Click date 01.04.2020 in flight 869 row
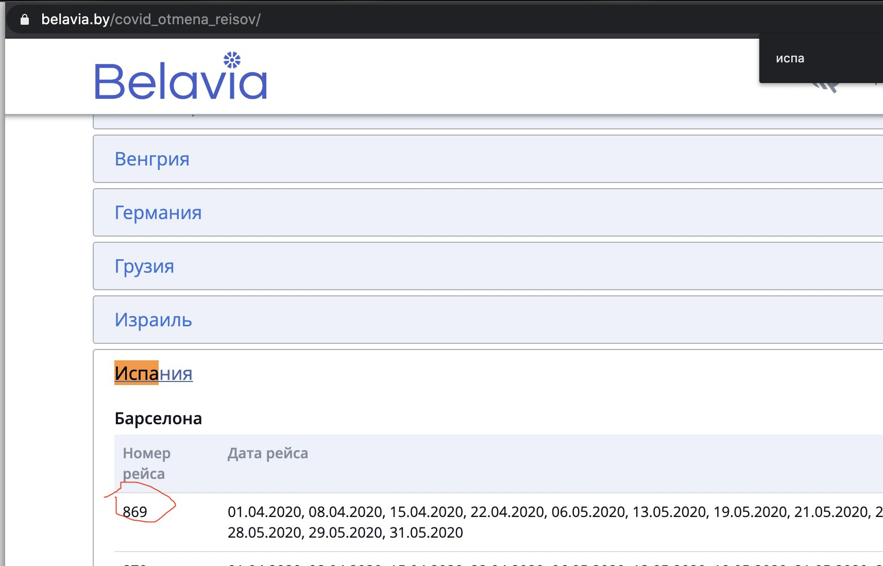883x566 pixels. (265, 511)
